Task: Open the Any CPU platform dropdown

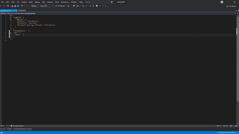Action: (47, 6)
